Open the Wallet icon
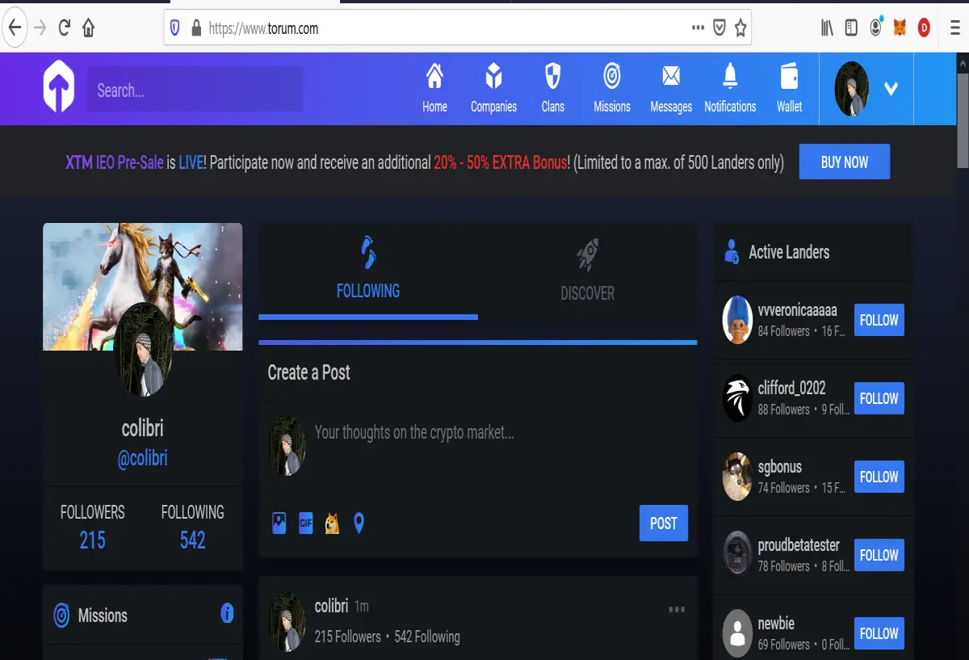The height and width of the screenshot is (660, 969). (789, 77)
